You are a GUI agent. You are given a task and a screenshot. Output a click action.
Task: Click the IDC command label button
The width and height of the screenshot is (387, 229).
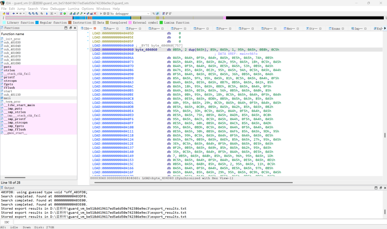pos(7,222)
